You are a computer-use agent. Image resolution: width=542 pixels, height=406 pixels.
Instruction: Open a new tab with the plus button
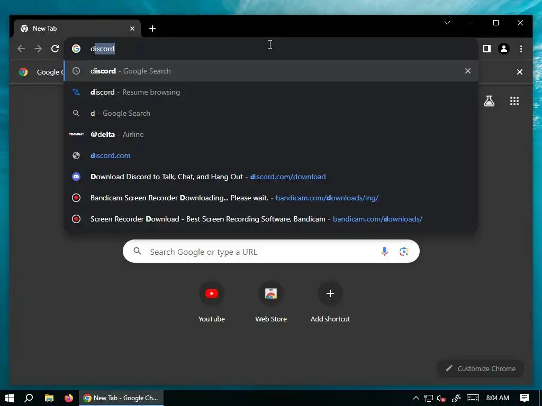[152, 29]
